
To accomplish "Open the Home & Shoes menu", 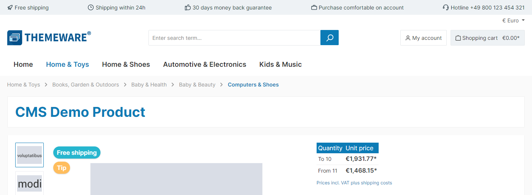I will [x=126, y=64].
